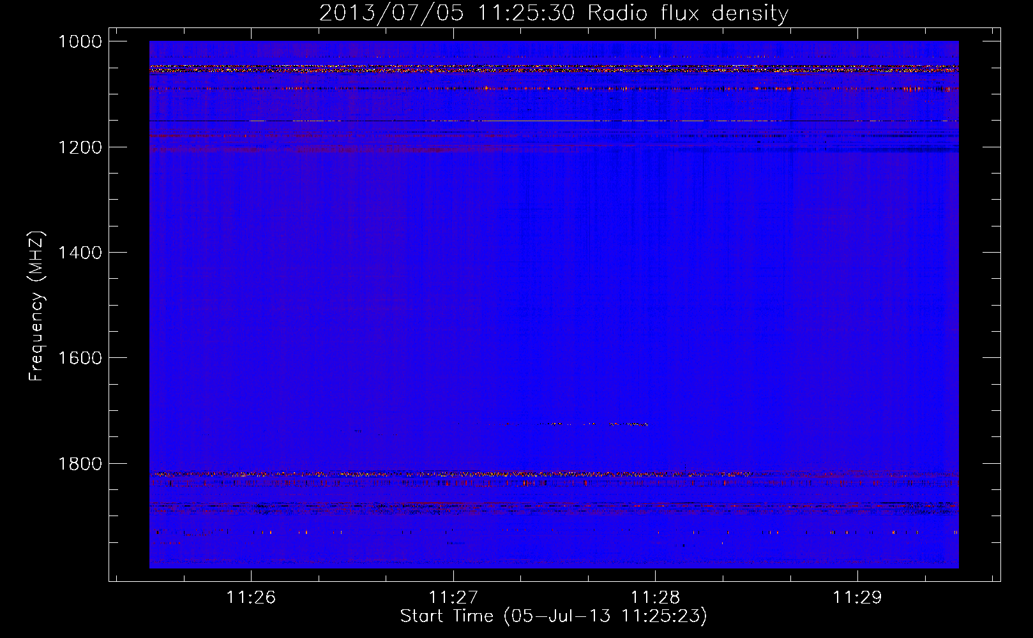The width and height of the screenshot is (1033, 638).
Task: Click the 11:26 time tick label
Action: click(x=251, y=597)
